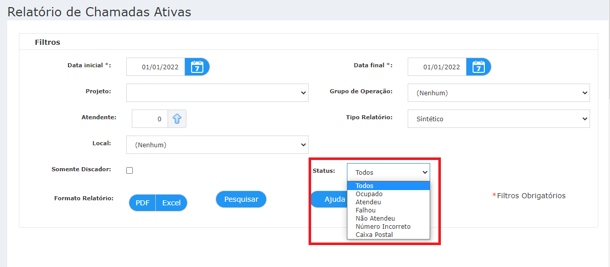The image size is (610, 267).
Task: Expand the Tipo Relatório dropdown
Action: point(499,119)
